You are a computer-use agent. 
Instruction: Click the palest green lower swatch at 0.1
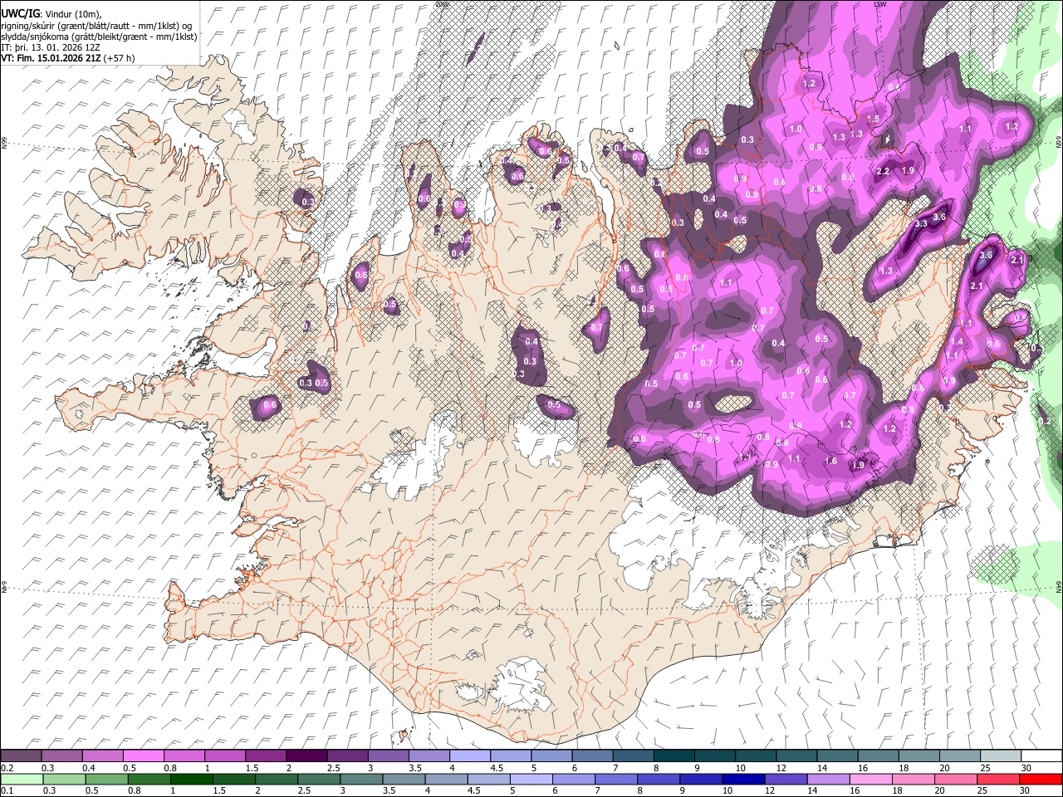(x=22, y=779)
